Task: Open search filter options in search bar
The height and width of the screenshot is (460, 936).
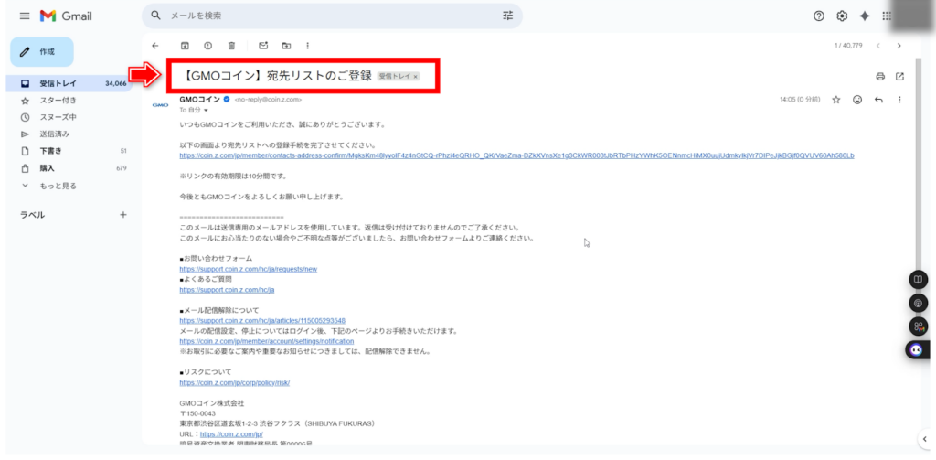Action: [508, 16]
